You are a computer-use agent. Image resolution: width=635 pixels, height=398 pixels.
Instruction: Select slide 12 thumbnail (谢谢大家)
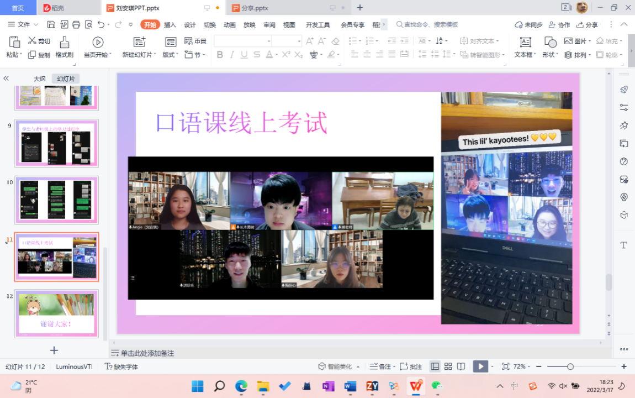pyautogui.click(x=56, y=313)
